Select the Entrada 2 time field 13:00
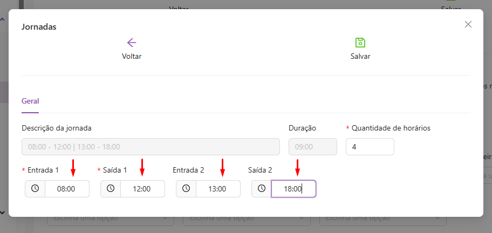Screen dimensions: 492x233 coord(218,189)
